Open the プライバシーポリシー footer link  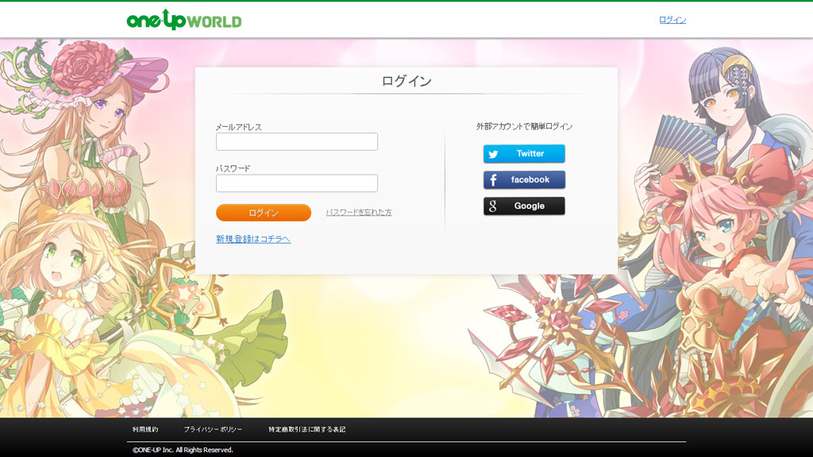(213, 429)
